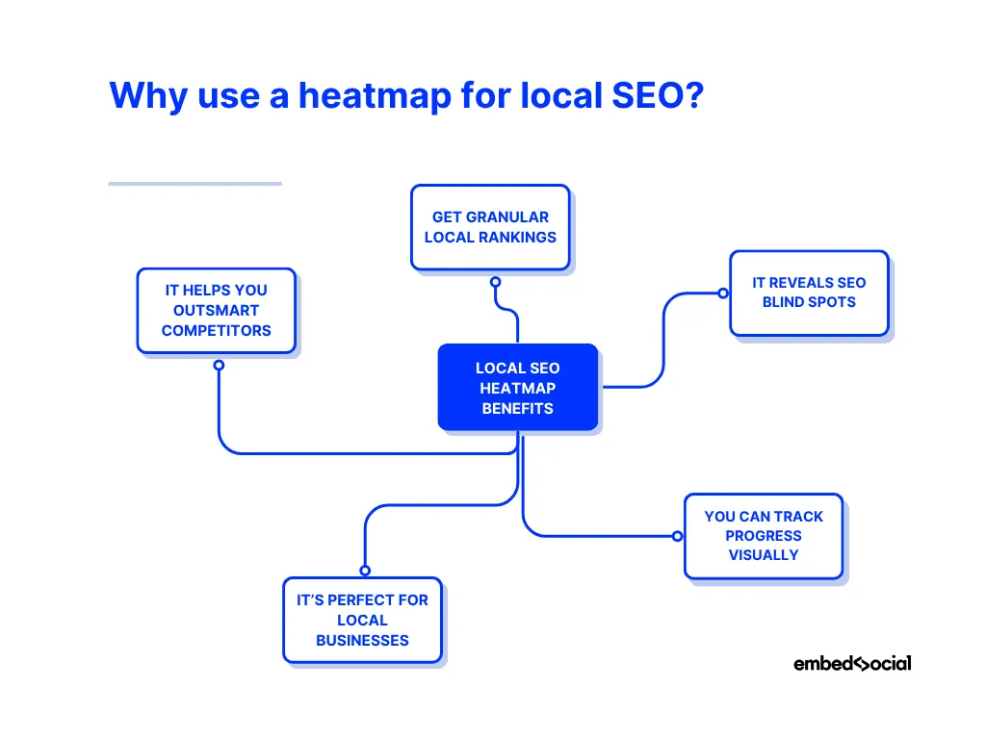This screenshot has width=986, height=739.
Task: Click the title Why use a heatmap for local SEO
Action: pyautogui.click(x=405, y=96)
